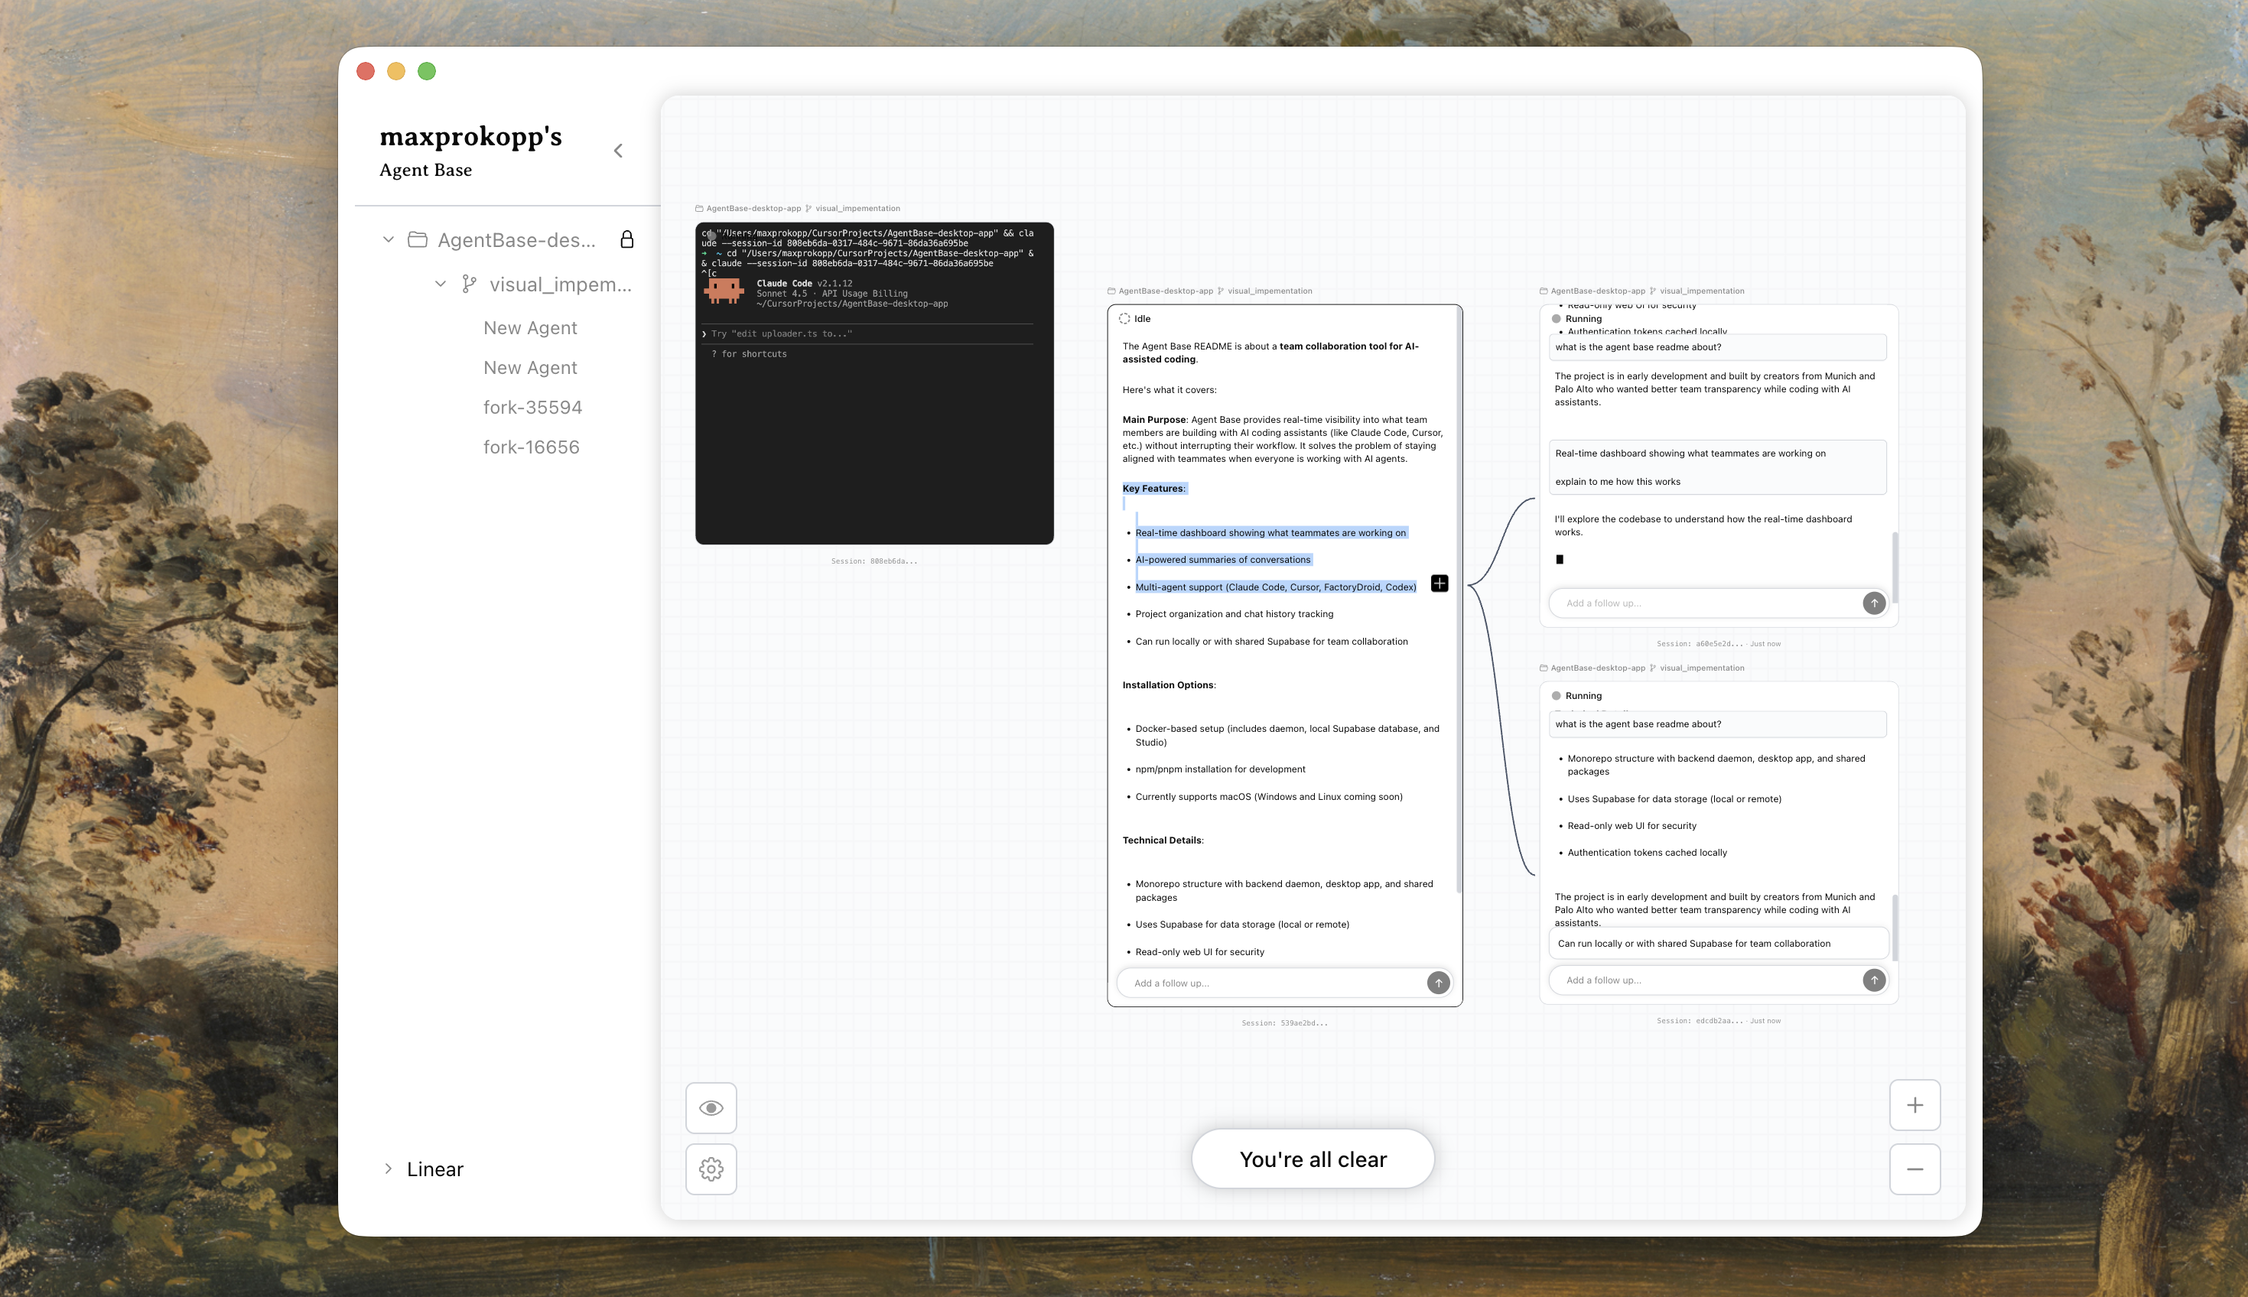Maximize the window with the green button

click(427, 71)
